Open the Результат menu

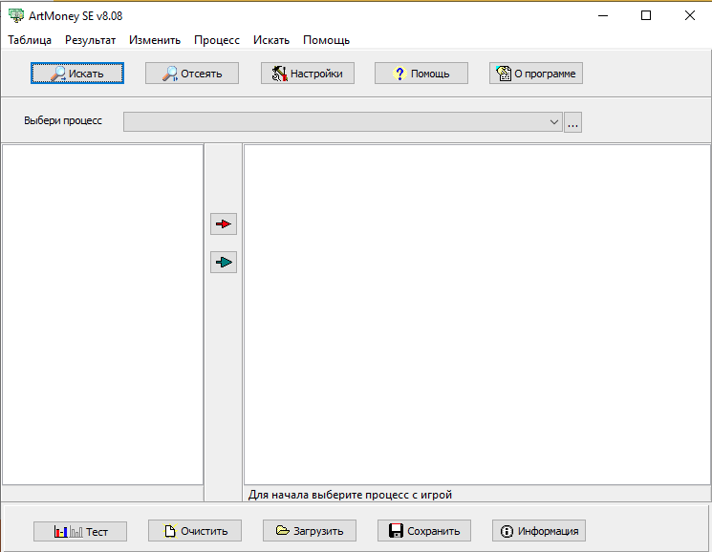tap(90, 40)
